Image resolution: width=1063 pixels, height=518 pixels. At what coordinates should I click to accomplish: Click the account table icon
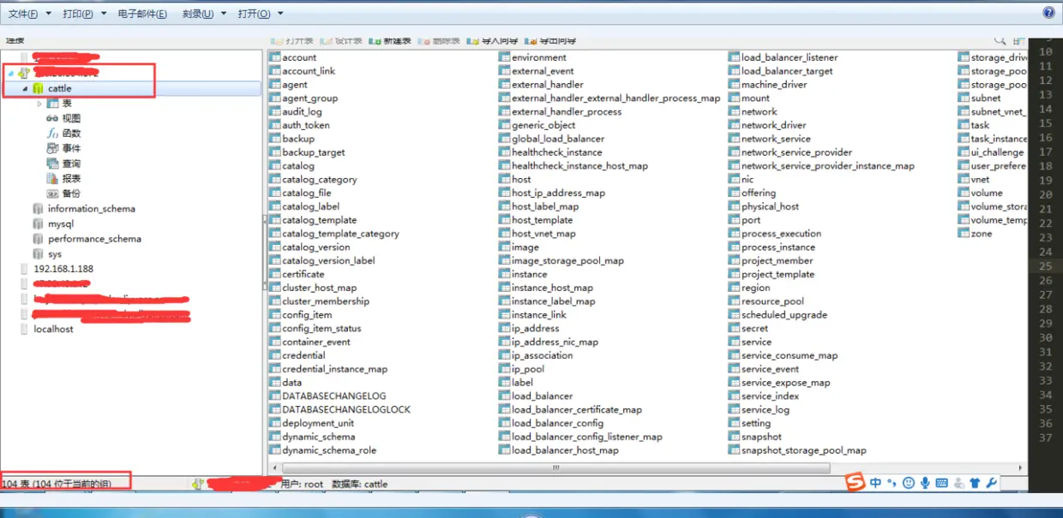click(x=275, y=57)
